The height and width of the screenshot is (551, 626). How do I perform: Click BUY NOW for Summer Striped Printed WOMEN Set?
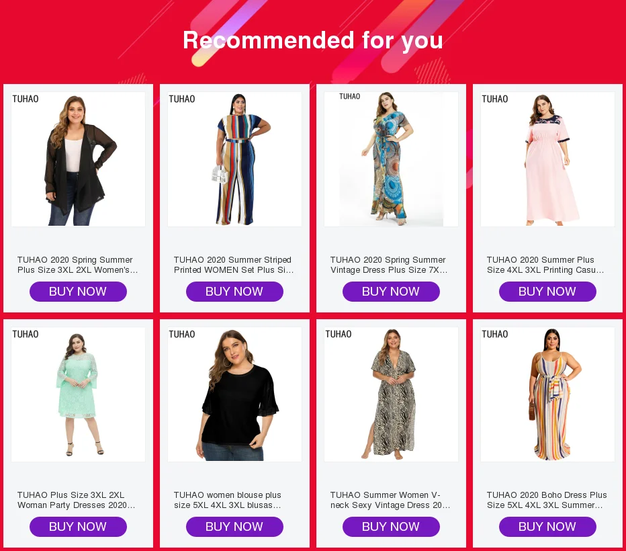[235, 292]
